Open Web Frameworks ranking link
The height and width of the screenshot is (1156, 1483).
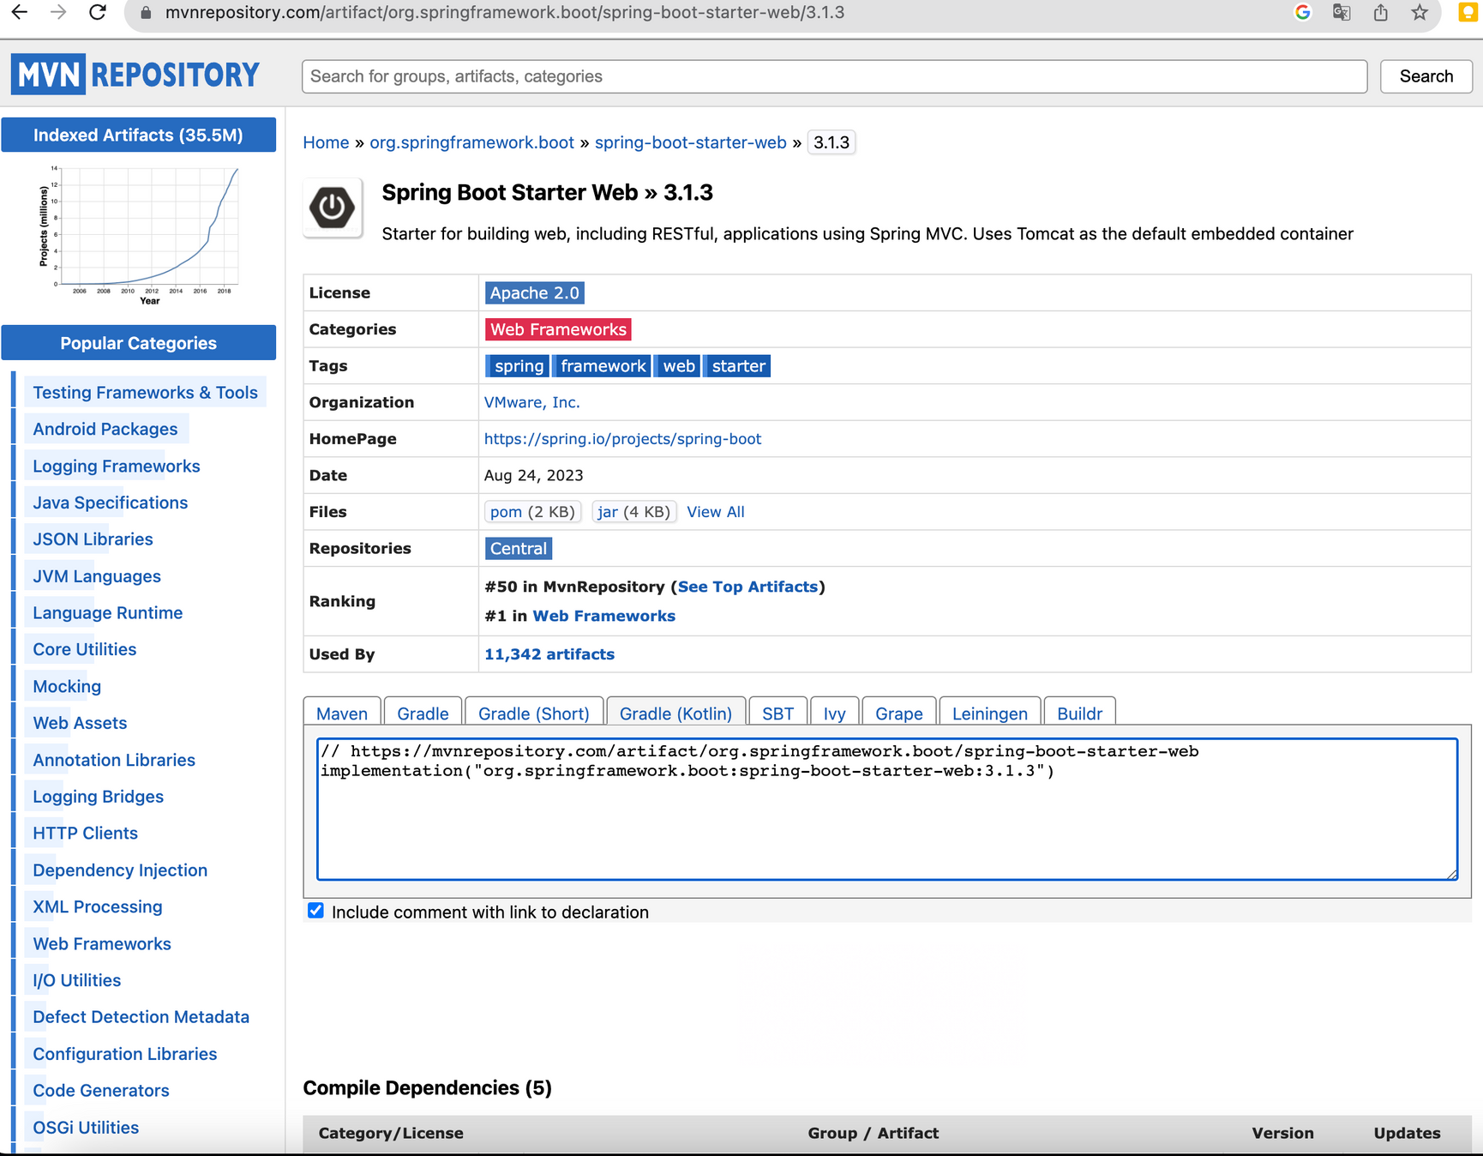[604, 616]
